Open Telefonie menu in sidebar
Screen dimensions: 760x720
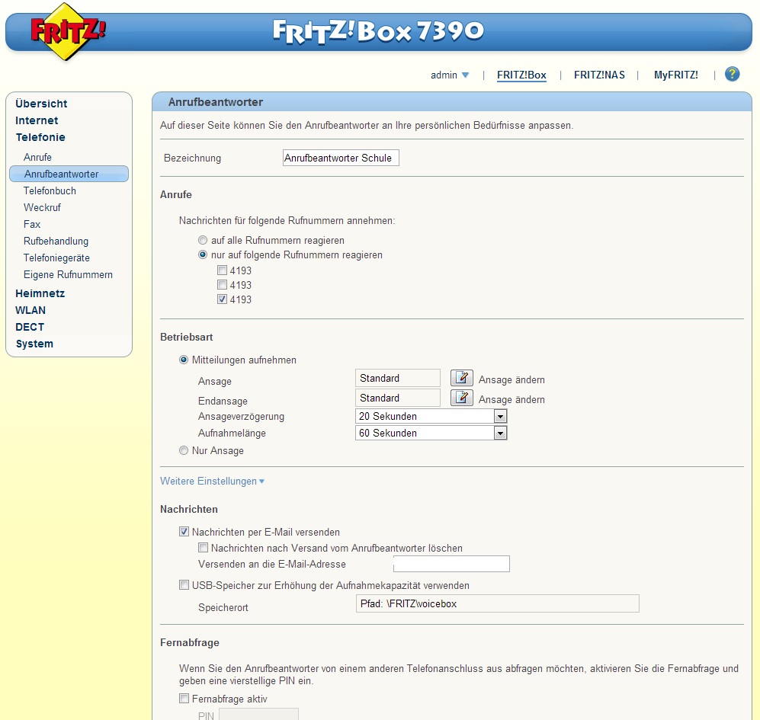(x=40, y=137)
